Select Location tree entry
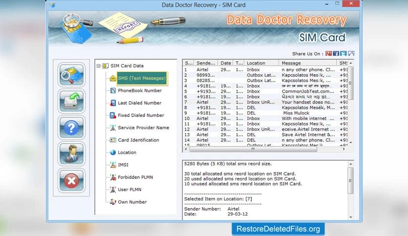 127,152
